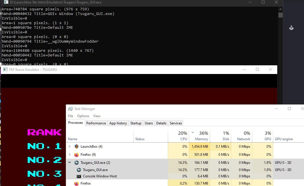Expand the LaunchBox (4) process group
The height and width of the screenshot is (186, 304).
(x=70, y=147)
